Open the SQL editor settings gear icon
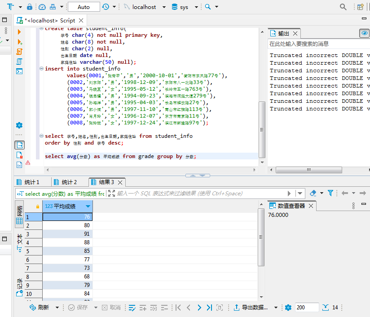The image size is (370, 317). [19, 125]
